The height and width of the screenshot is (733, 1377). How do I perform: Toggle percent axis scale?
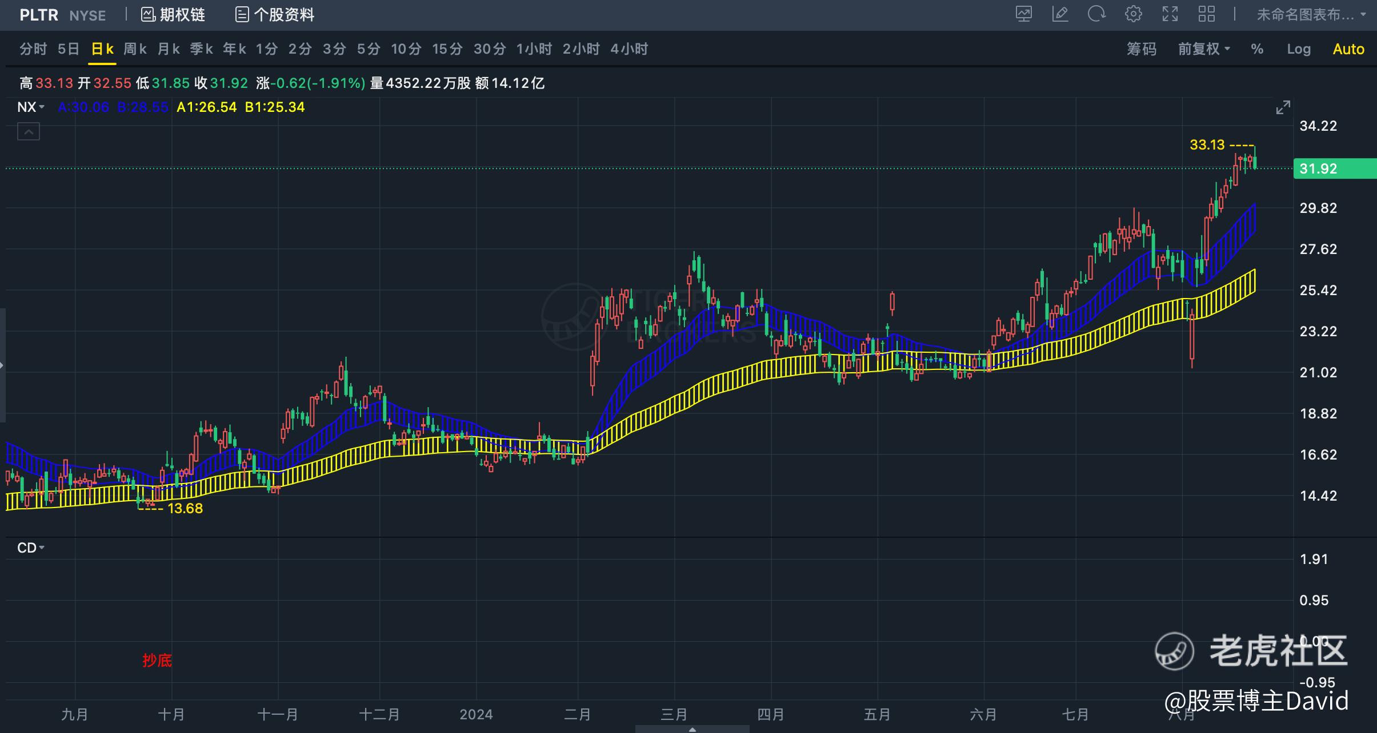tap(1257, 49)
